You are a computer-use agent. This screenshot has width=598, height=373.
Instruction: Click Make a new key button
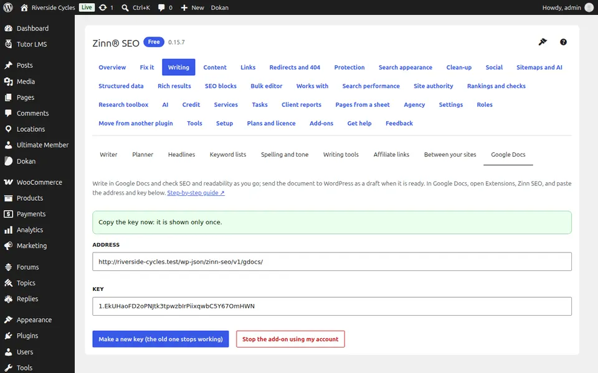[161, 339]
